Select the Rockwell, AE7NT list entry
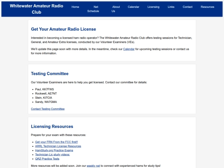 point(46,94)
